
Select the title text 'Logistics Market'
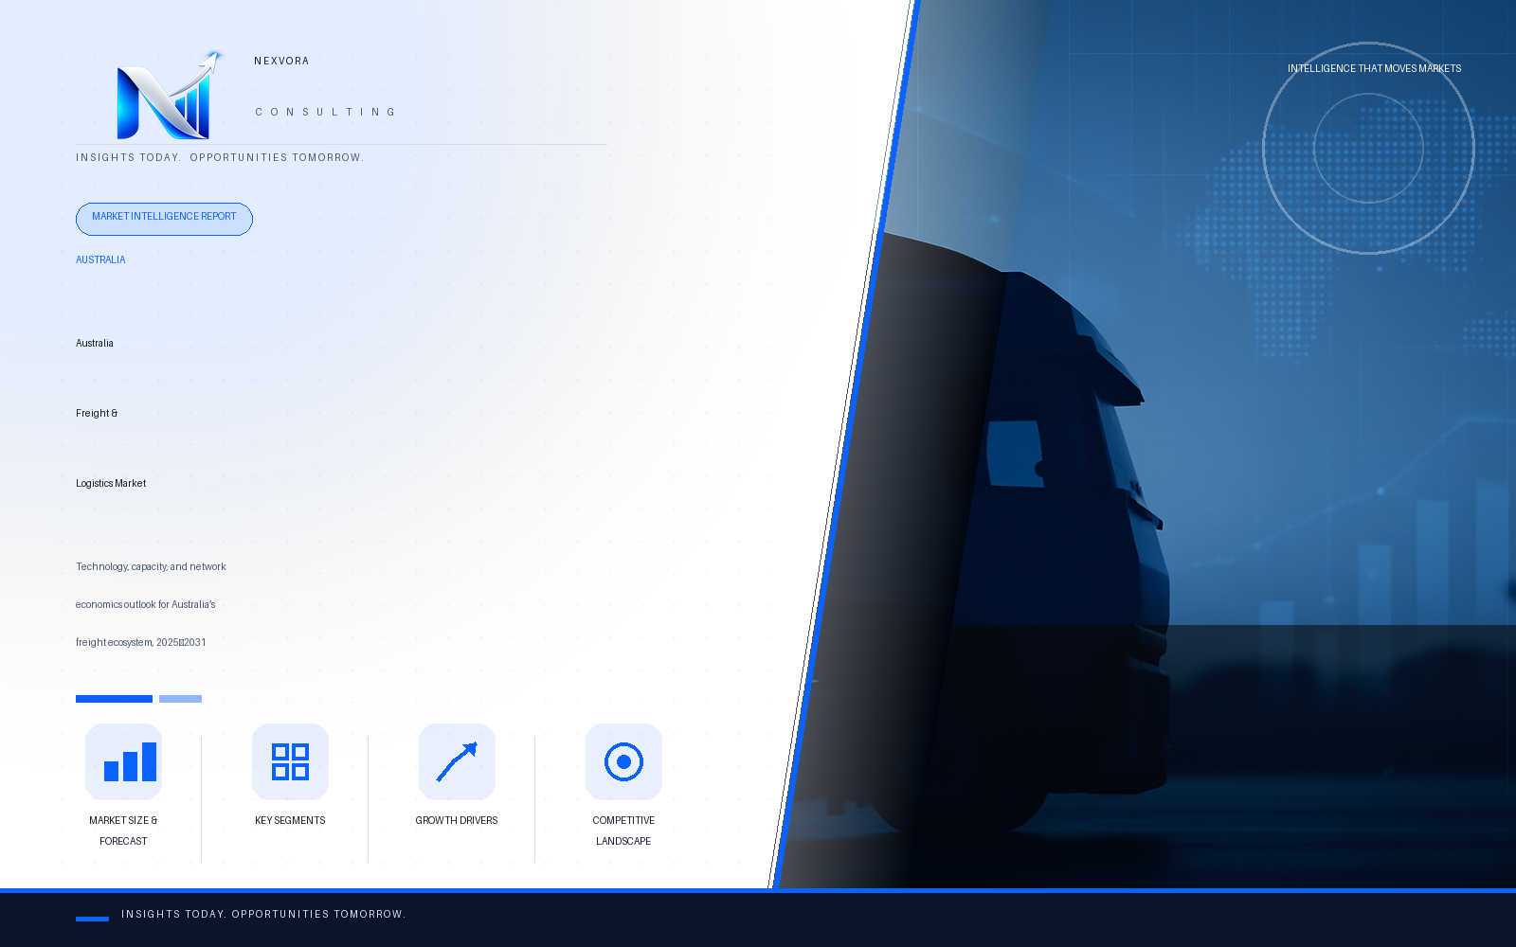111,483
